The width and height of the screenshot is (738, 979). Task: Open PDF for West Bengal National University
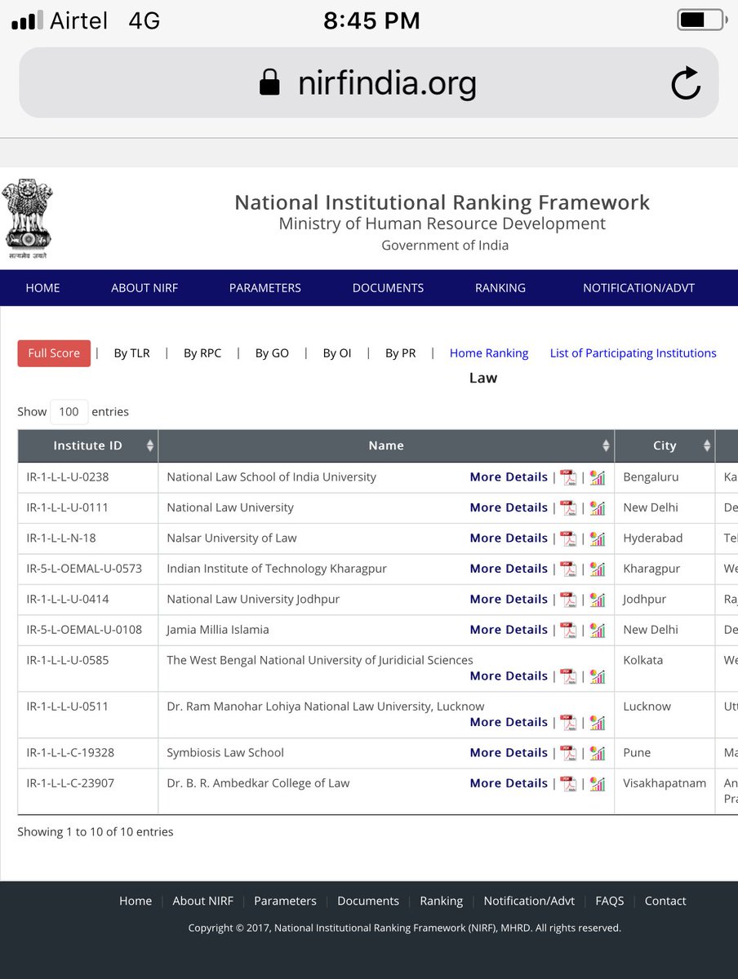(x=568, y=676)
